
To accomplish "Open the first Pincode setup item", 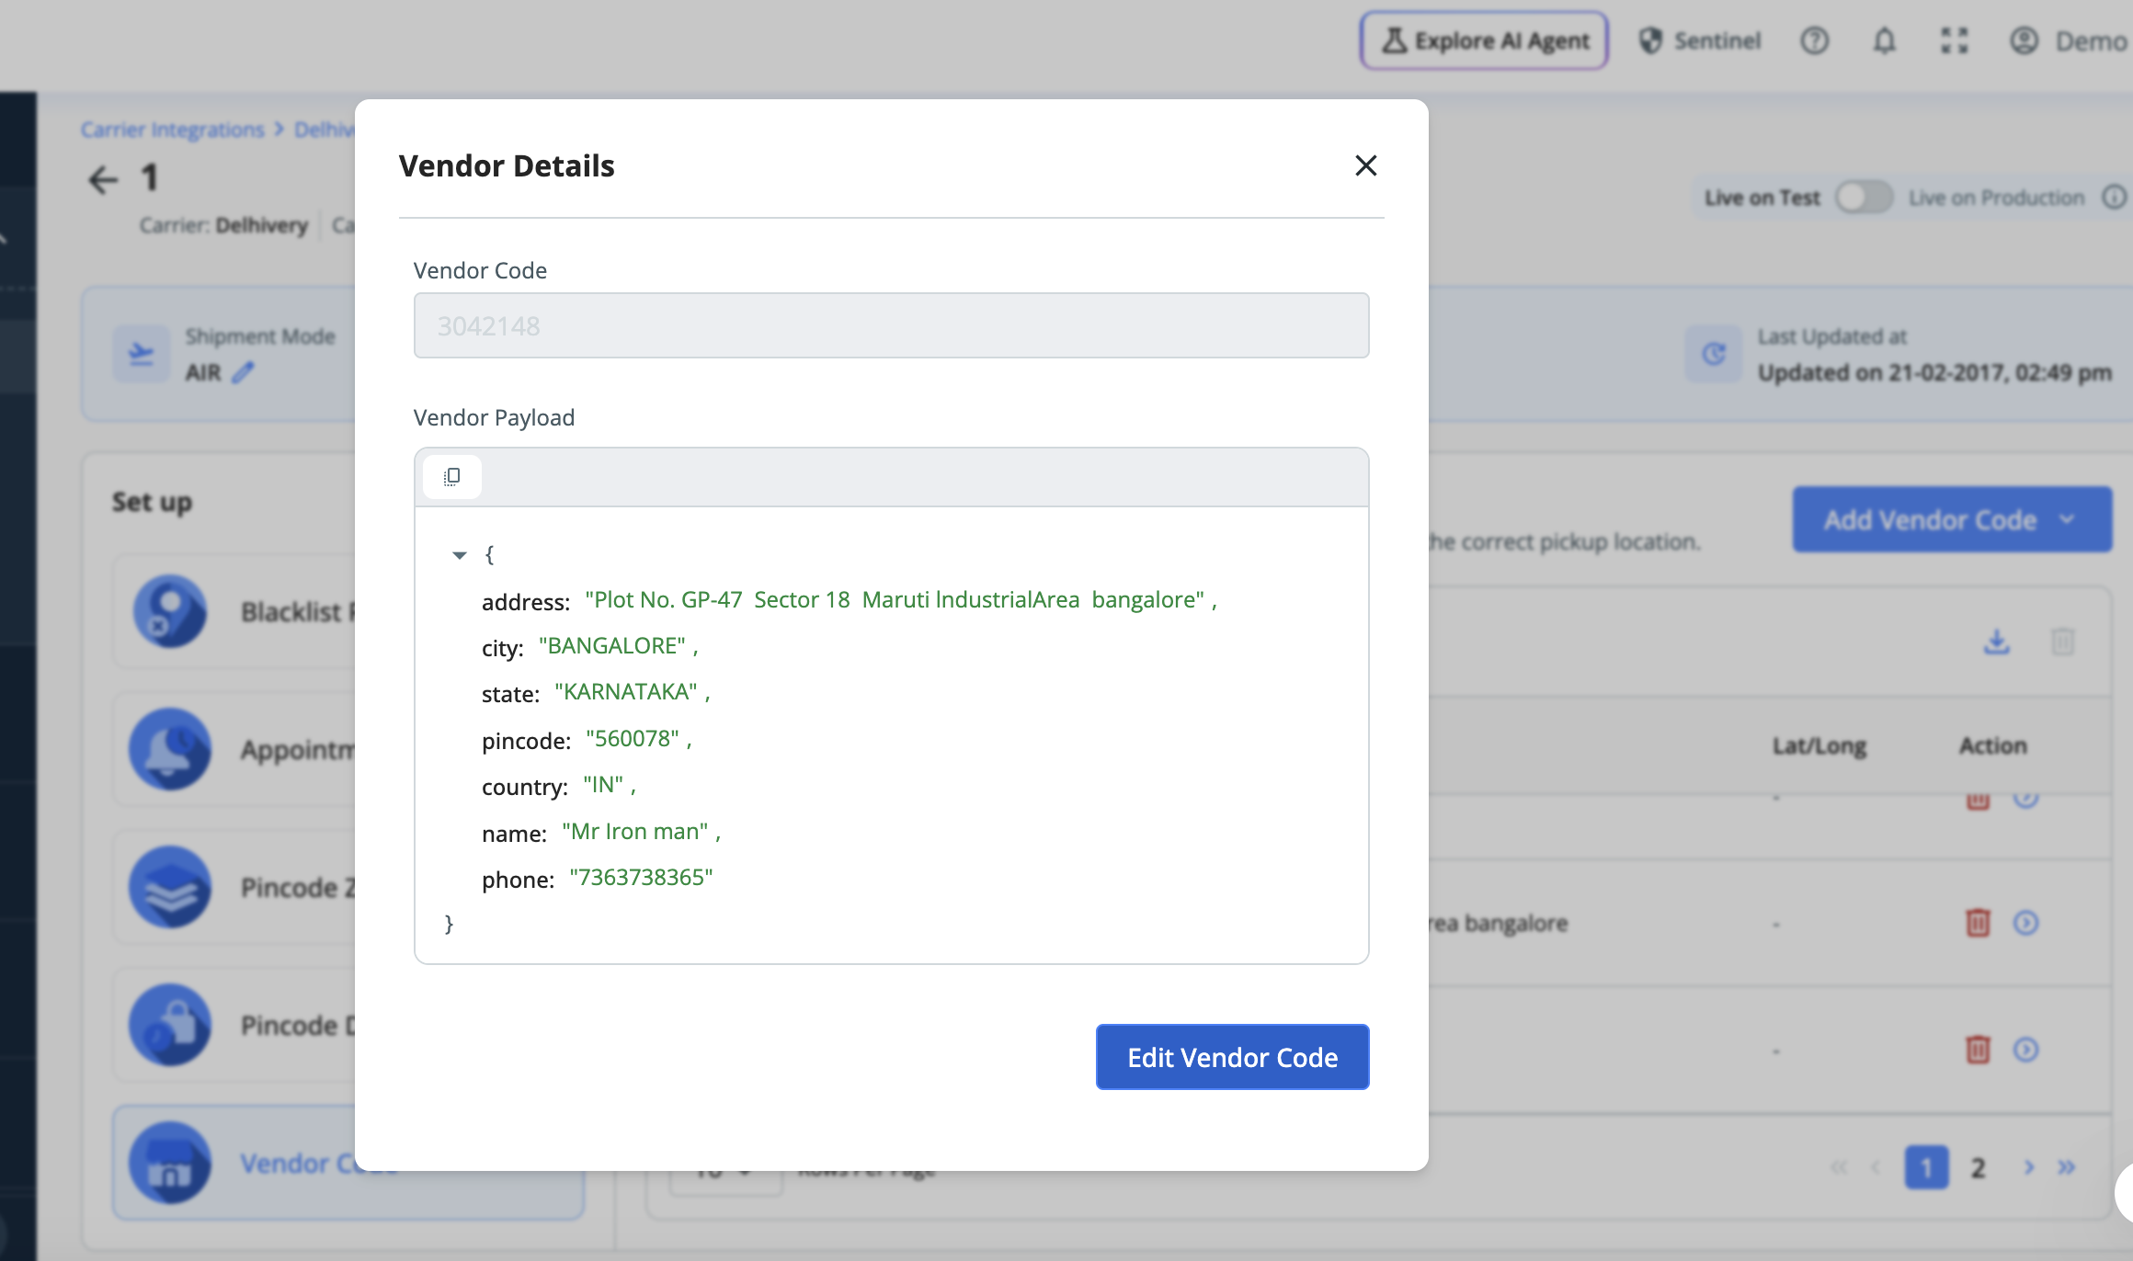I will point(234,887).
